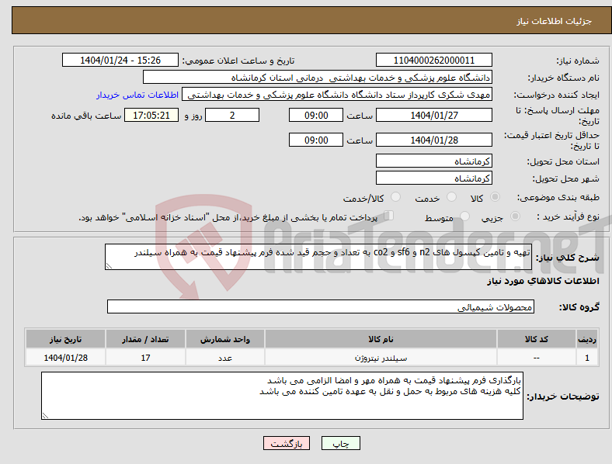Click the شرح کلی نیاز label
Screen dimensions: 612x464
coord(567,258)
